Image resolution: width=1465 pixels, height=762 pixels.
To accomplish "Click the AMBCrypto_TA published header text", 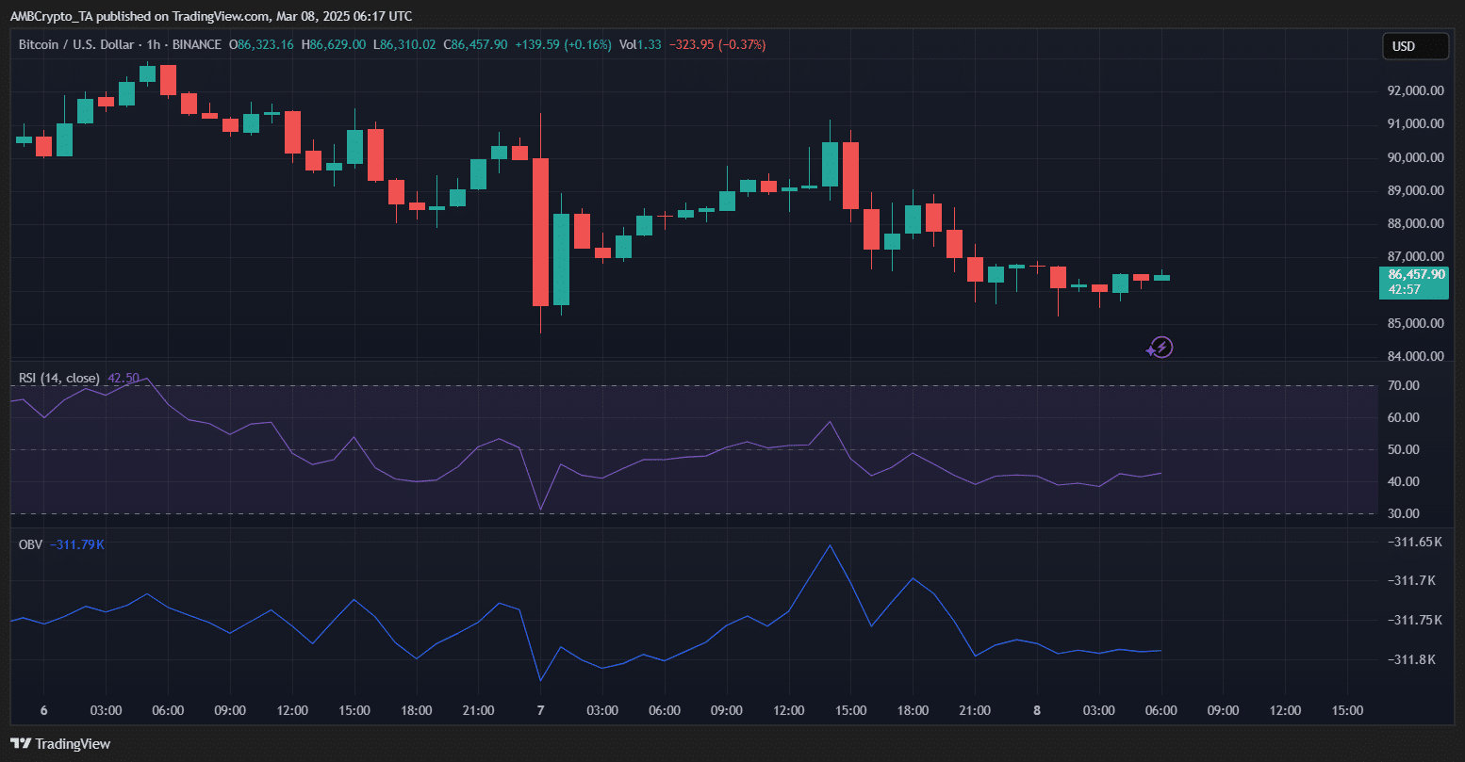I will click(x=211, y=16).
